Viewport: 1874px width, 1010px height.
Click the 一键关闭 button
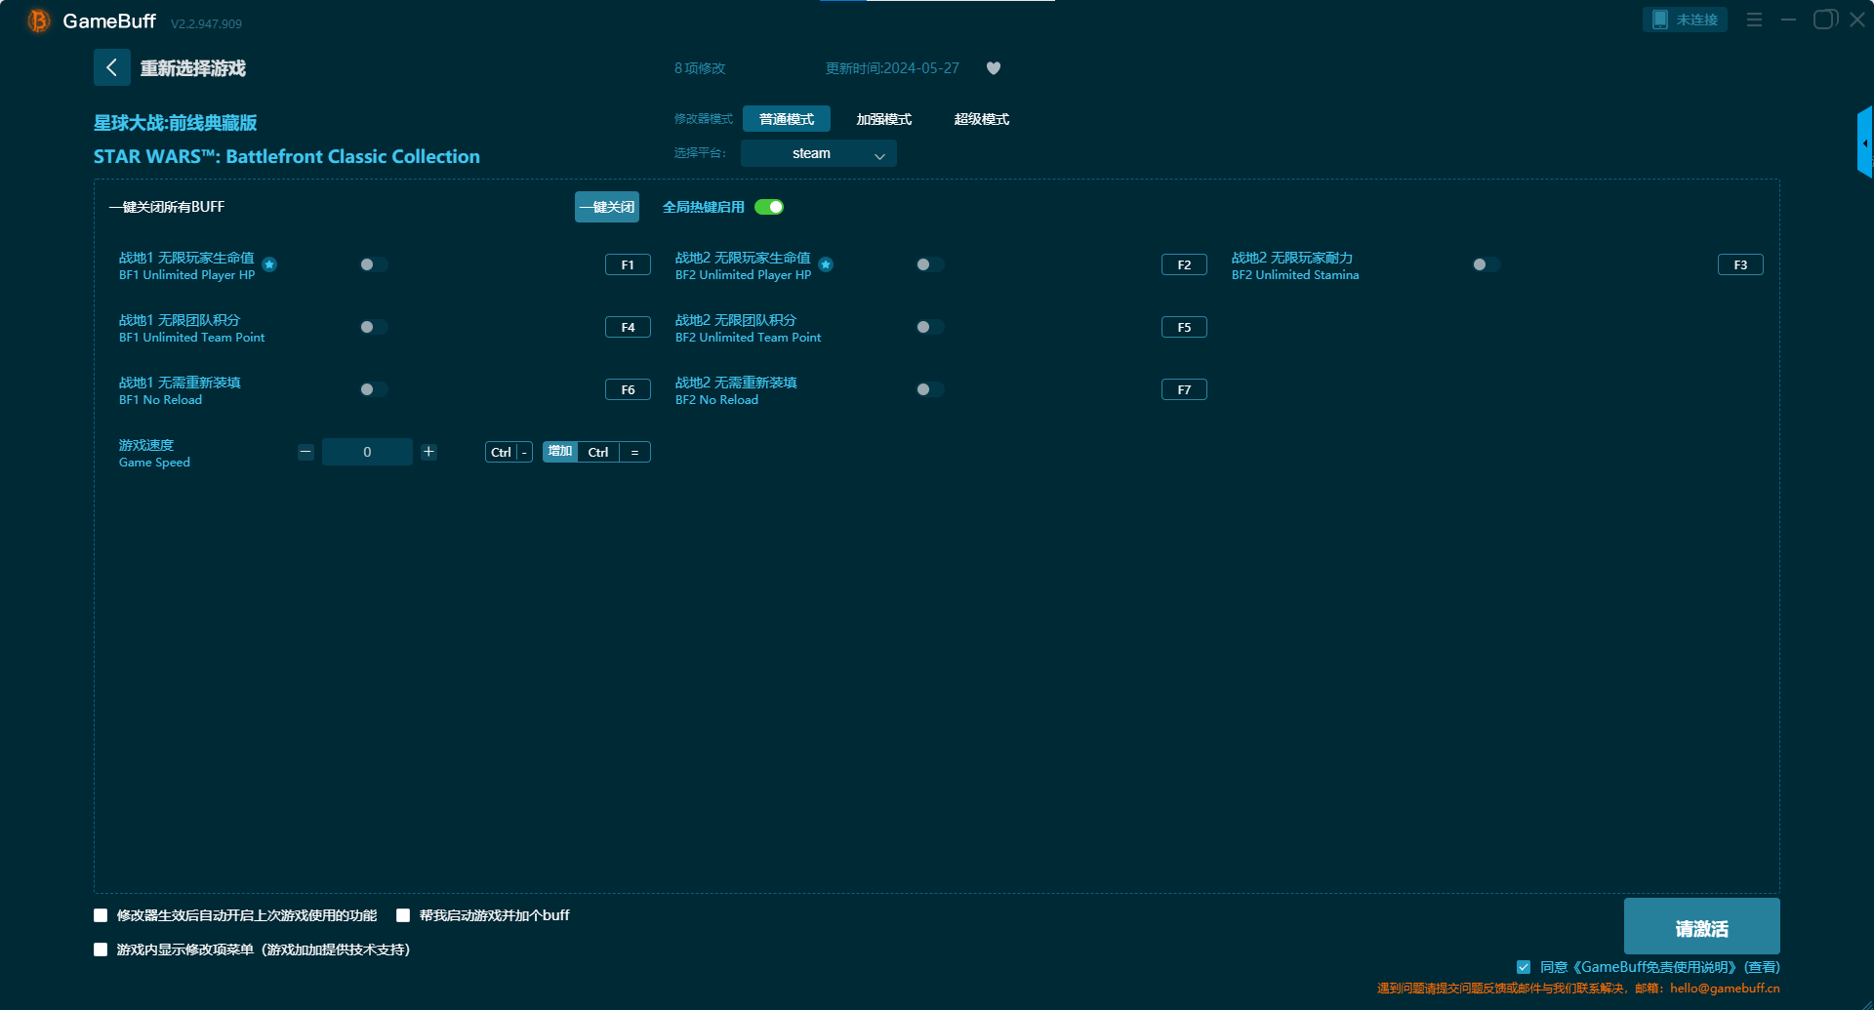point(607,207)
